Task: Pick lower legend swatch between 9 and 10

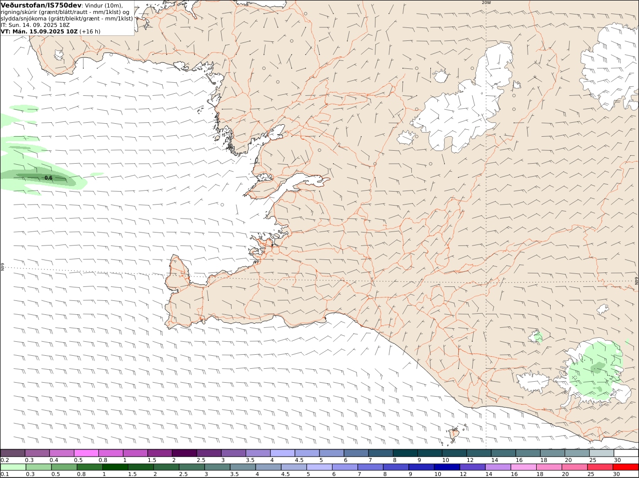Action: pos(421,467)
